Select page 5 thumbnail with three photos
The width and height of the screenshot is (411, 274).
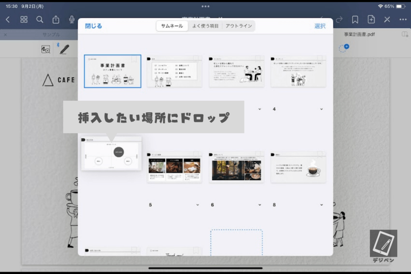[x=174, y=167]
